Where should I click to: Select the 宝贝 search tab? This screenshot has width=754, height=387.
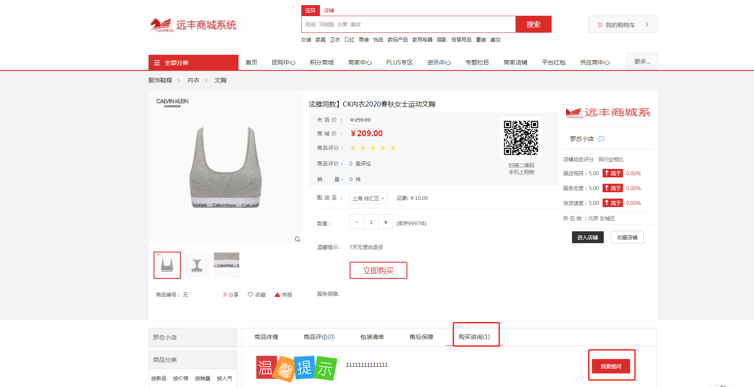pos(311,10)
